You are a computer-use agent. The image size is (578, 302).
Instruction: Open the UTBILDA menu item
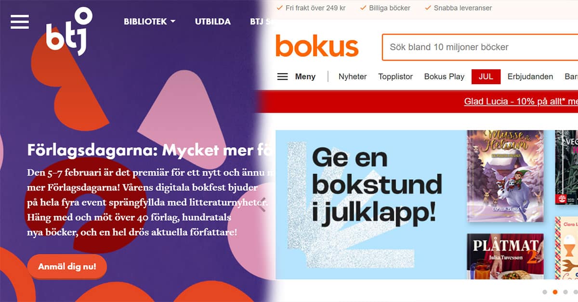(x=213, y=22)
